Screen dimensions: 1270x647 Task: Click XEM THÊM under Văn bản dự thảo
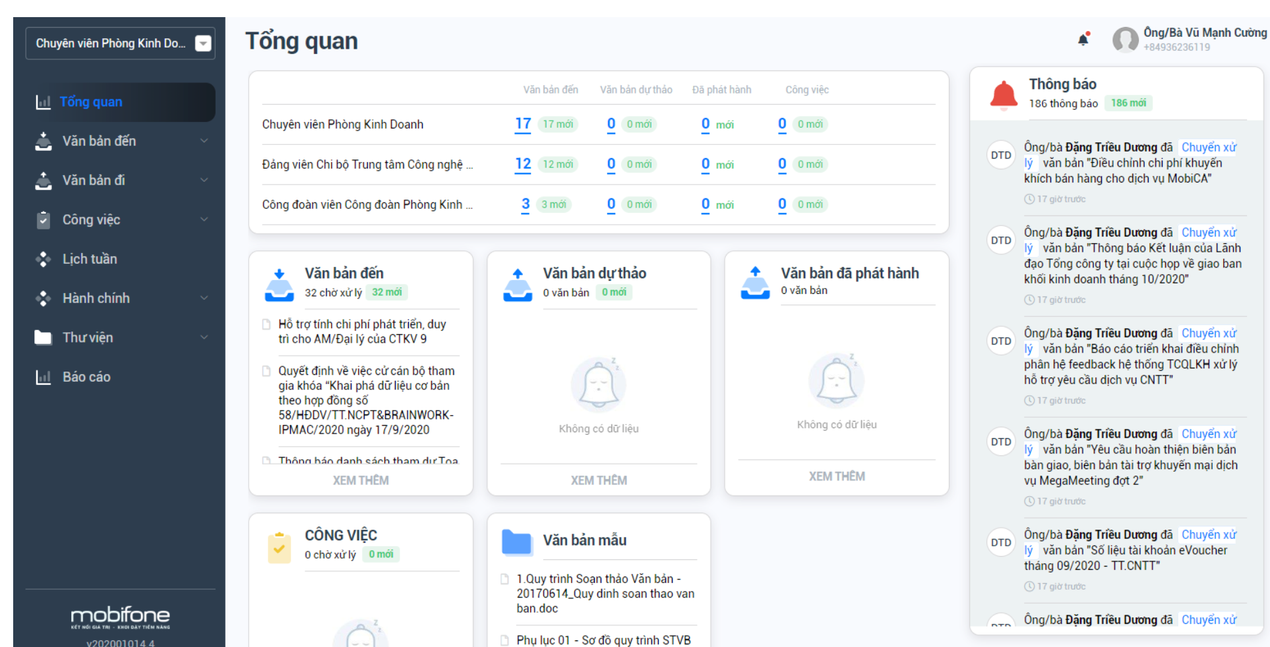599,480
